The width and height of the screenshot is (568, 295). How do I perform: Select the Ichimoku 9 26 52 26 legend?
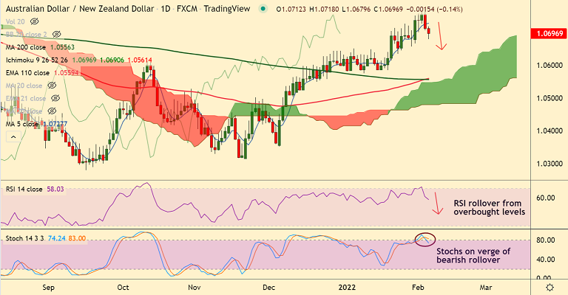36,60
